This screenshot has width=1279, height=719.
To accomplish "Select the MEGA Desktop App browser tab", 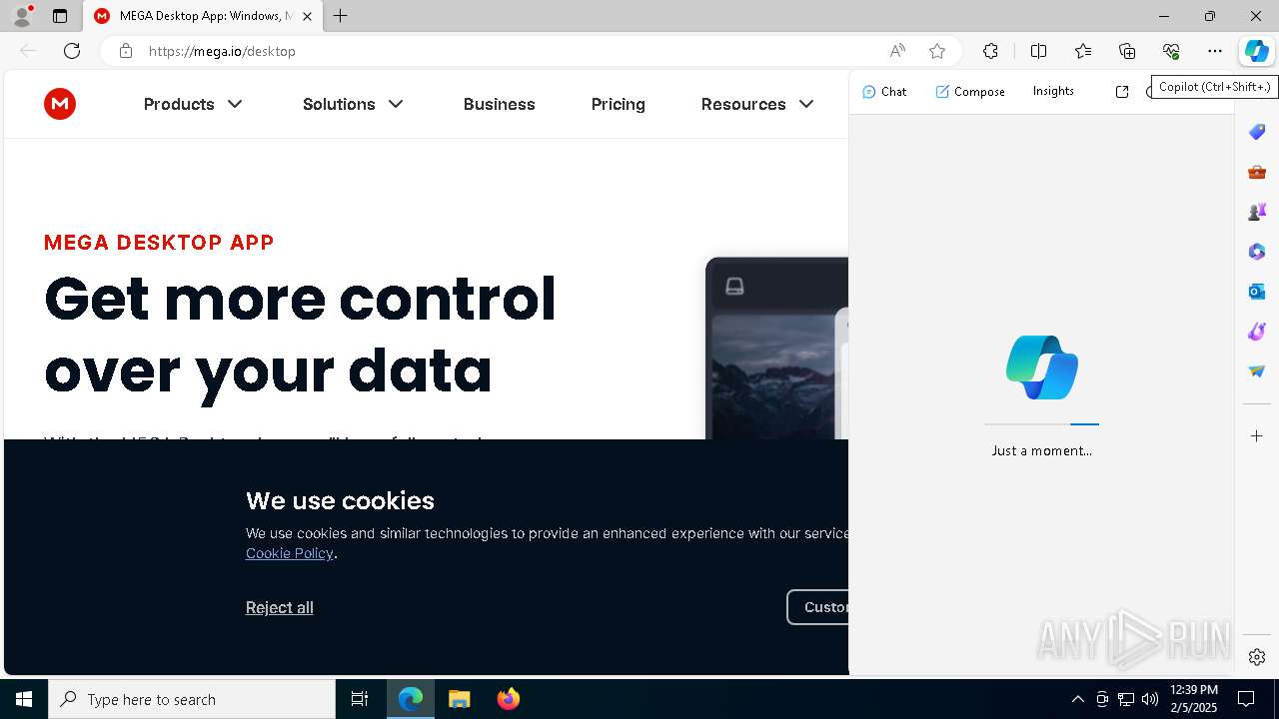I will [204, 16].
